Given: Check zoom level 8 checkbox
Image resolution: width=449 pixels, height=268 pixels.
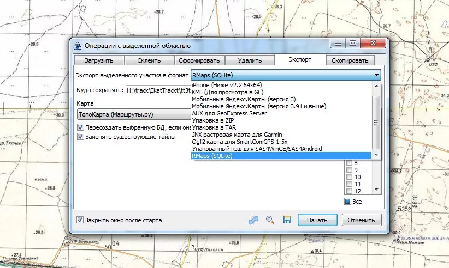Looking at the screenshot, I should [349, 163].
